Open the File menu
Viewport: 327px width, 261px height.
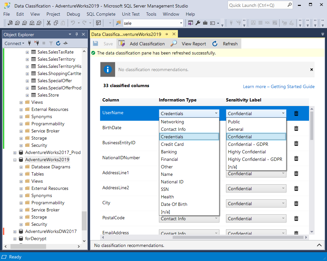[7, 14]
